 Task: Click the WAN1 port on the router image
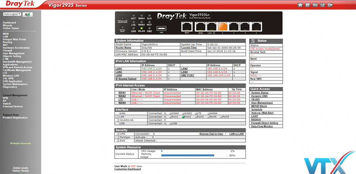(187, 26)
